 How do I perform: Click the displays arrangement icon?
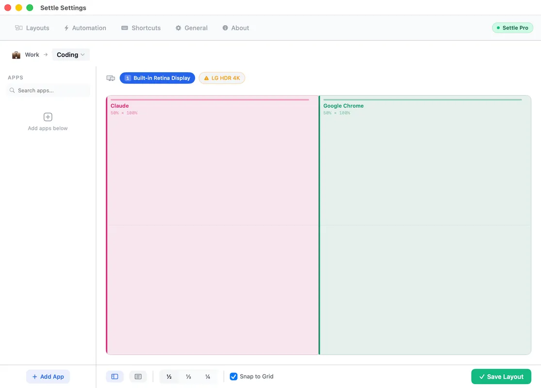point(111,78)
